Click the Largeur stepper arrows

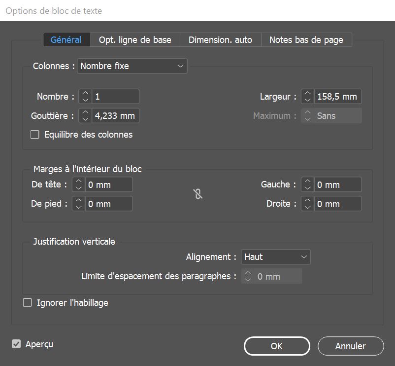click(307, 97)
